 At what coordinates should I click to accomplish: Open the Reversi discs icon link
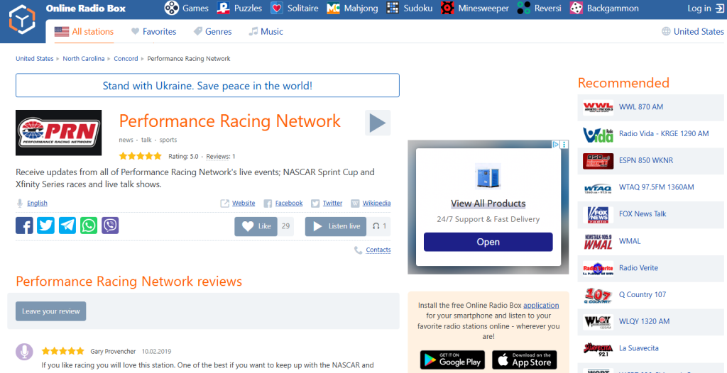524,8
